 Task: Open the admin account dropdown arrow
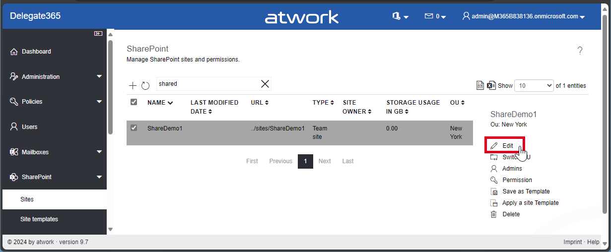[582, 17]
